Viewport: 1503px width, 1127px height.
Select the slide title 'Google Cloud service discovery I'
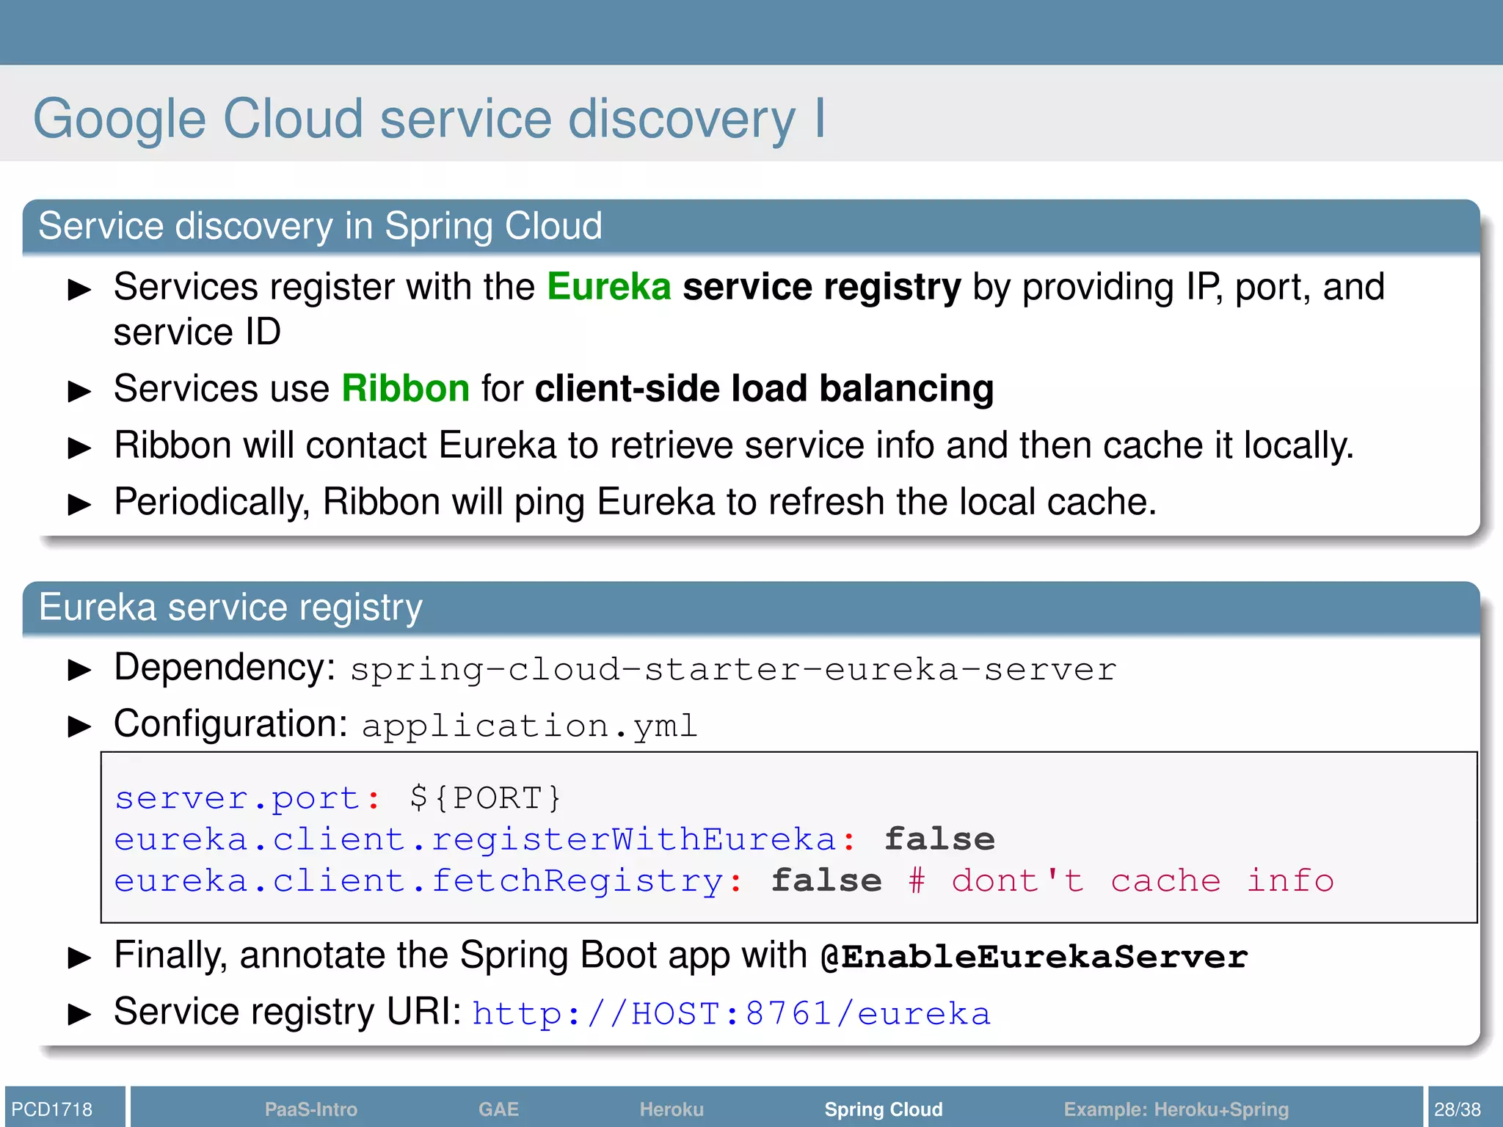coord(429,118)
